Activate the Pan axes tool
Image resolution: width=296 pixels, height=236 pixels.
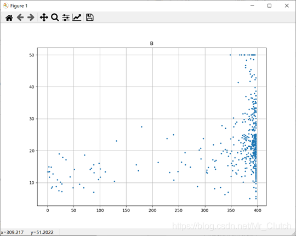coord(44,18)
